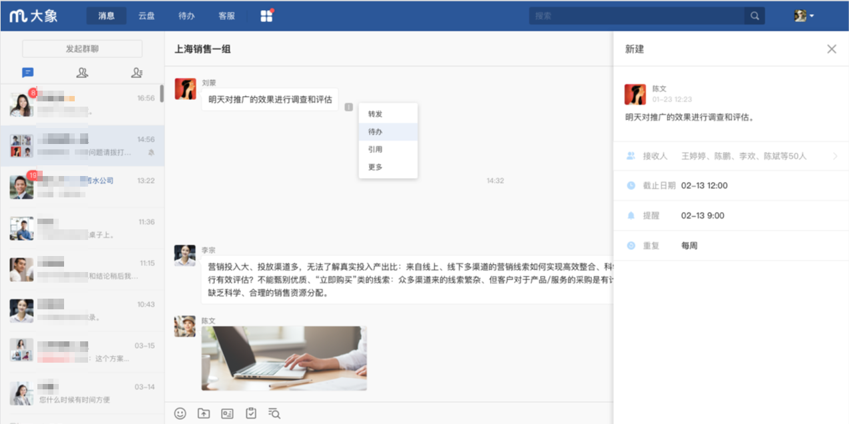Click the conversation list scrollbar
Screen dimensions: 849x424
coord(162,93)
